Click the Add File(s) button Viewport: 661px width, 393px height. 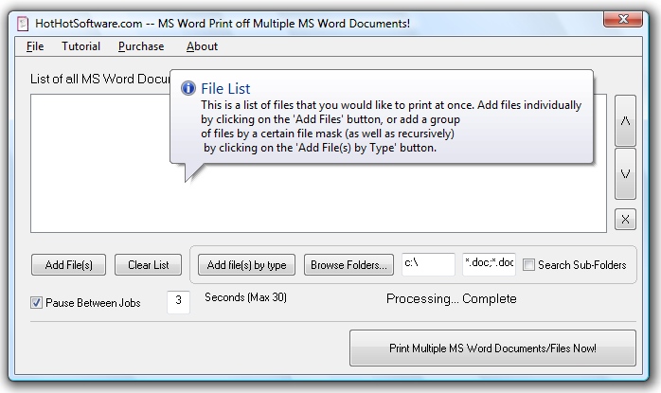pyautogui.click(x=69, y=265)
